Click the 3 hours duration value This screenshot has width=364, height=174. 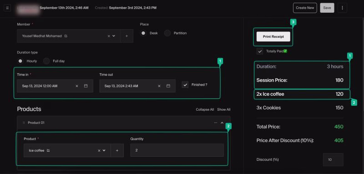pyautogui.click(x=335, y=67)
